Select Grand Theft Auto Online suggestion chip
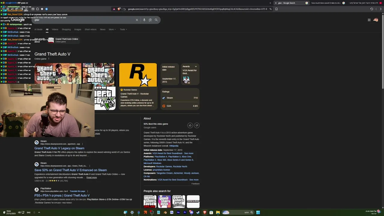This screenshot has width=384, height=216. pyautogui.click(x=64, y=40)
